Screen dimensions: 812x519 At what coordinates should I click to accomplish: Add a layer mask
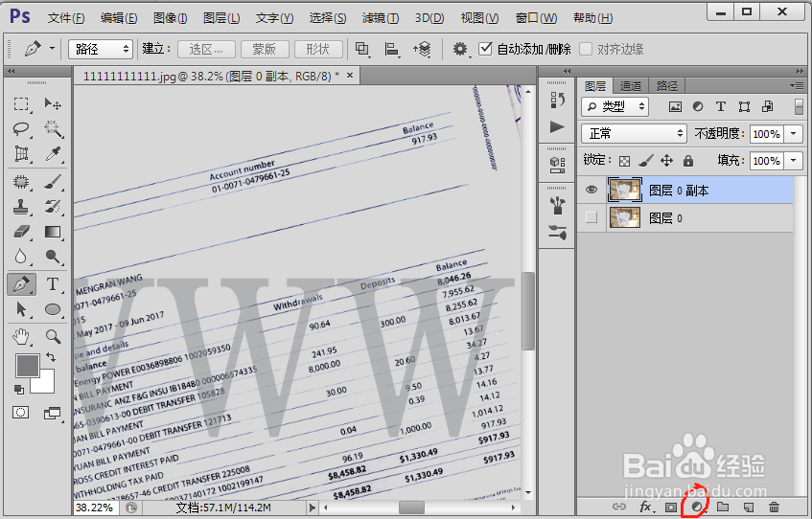pos(671,508)
